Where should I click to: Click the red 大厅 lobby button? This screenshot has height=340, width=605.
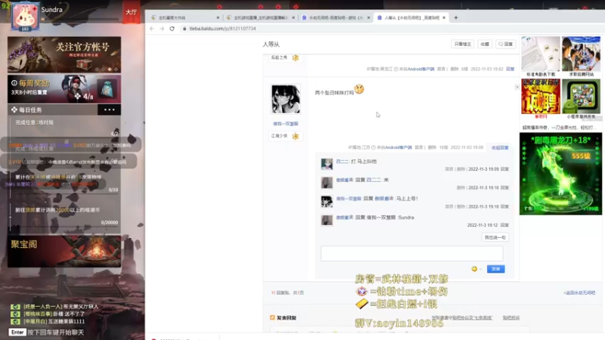coord(131,12)
